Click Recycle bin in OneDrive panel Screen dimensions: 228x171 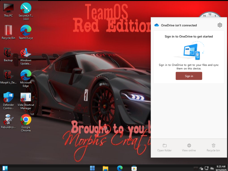pyautogui.click(x=213, y=148)
